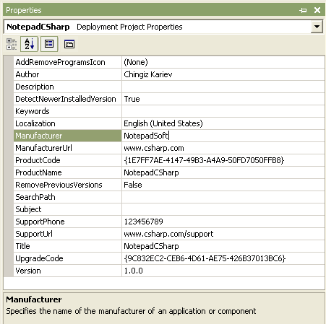Select the ManufacturerUrl property

67,148
